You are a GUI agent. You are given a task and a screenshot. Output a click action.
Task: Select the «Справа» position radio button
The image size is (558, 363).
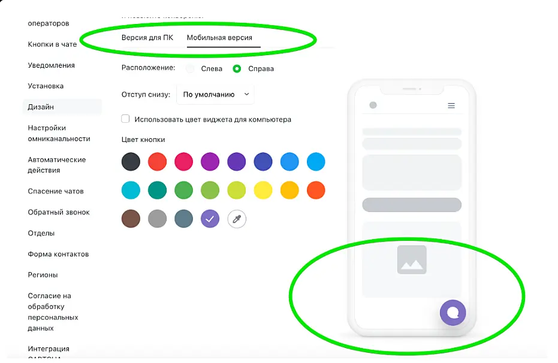237,69
